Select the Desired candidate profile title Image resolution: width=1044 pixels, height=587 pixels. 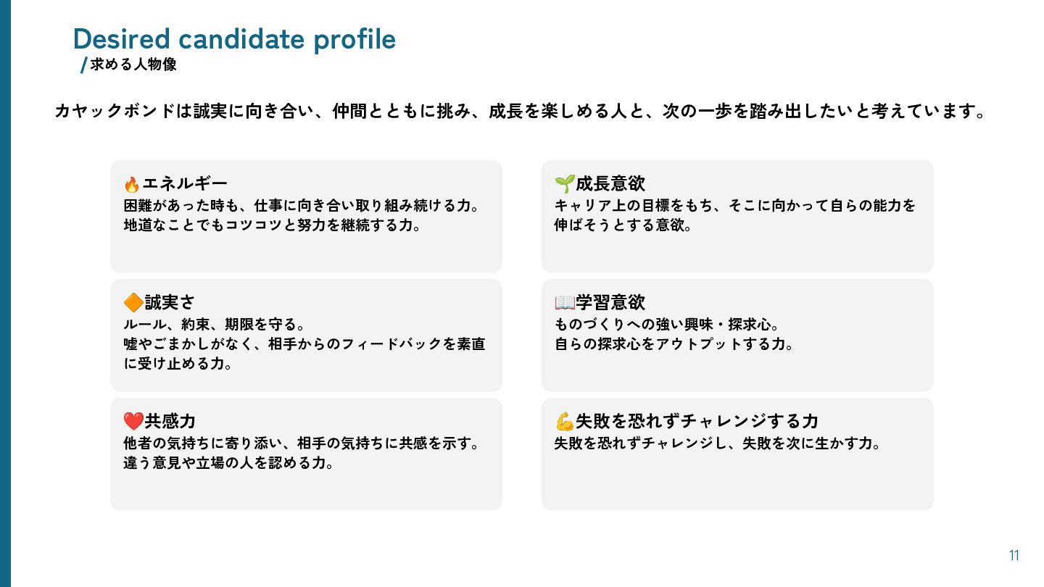click(234, 38)
